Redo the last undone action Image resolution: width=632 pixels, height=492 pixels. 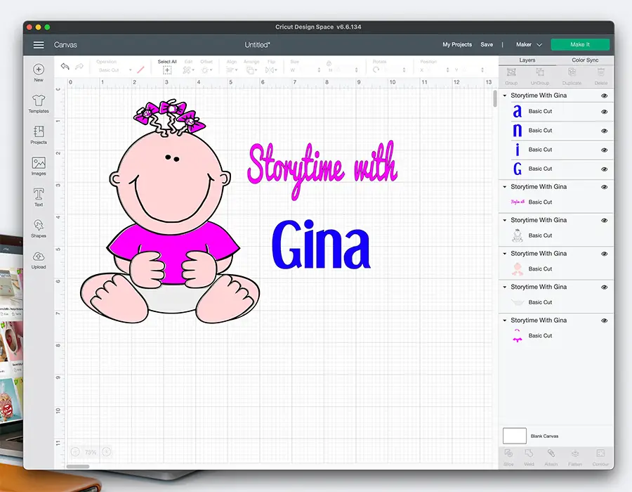[79, 67]
